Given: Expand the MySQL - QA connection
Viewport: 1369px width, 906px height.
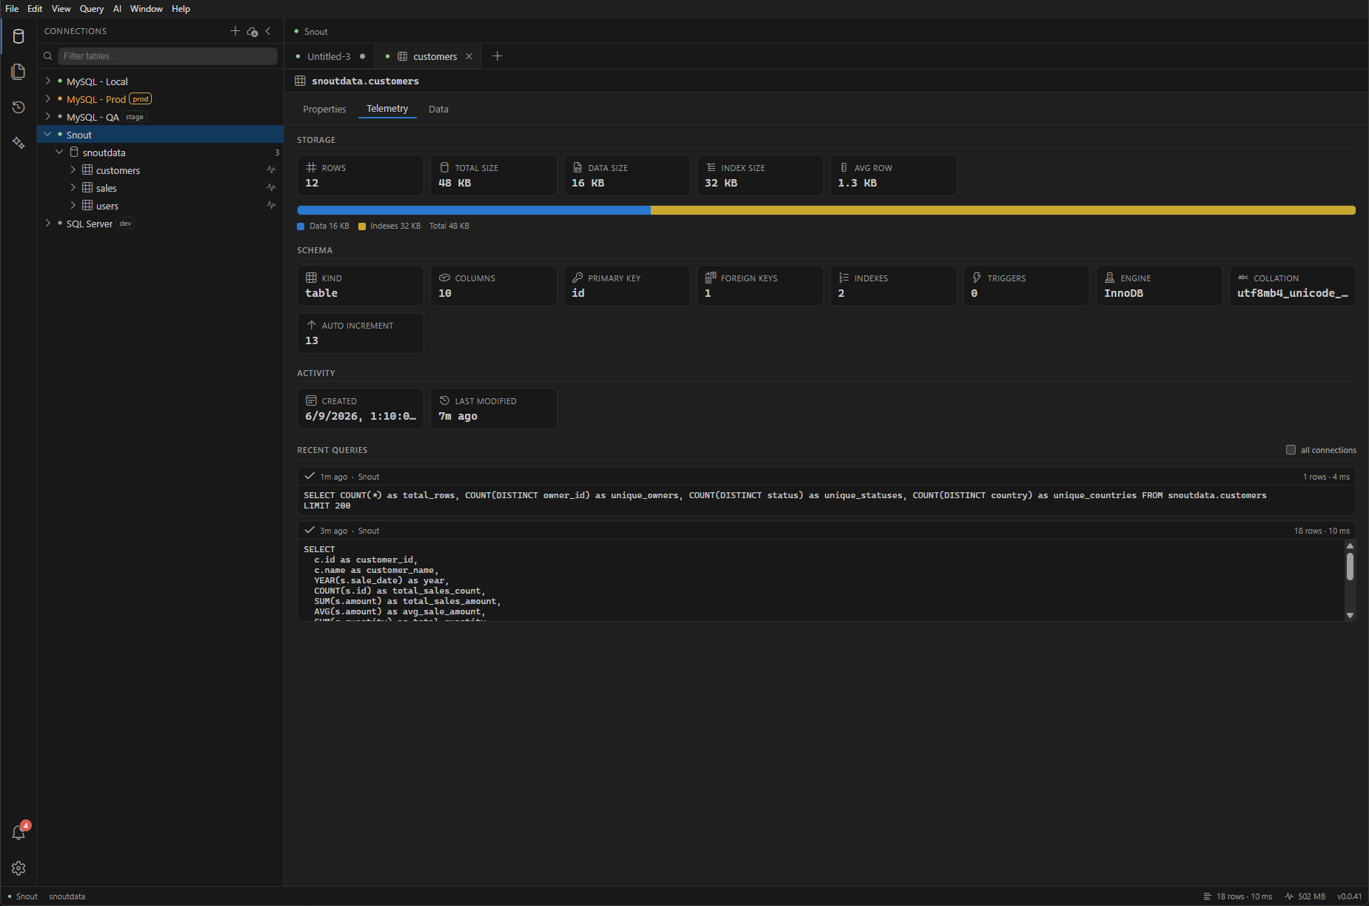Looking at the screenshot, I should [x=48, y=116].
